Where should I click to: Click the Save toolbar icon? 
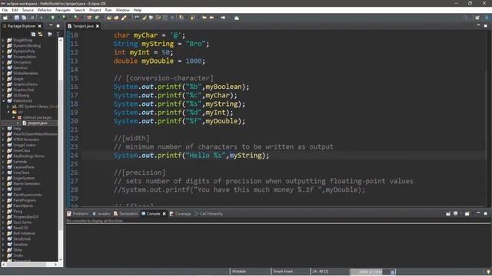[17, 18]
